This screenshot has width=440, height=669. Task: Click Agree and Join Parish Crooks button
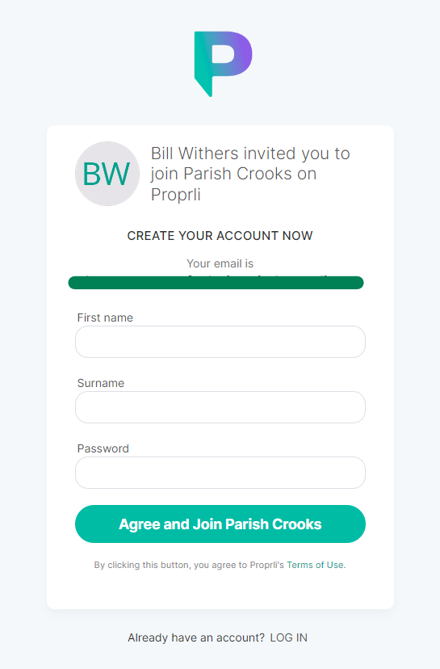[x=220, y=524]
